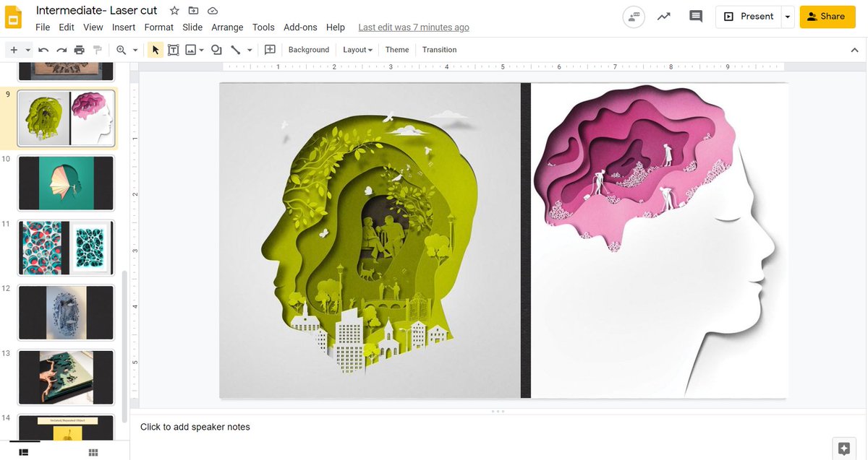This screenshot has width=868, height=460.
Task: Open the Help menu
Action: point(336,27)
